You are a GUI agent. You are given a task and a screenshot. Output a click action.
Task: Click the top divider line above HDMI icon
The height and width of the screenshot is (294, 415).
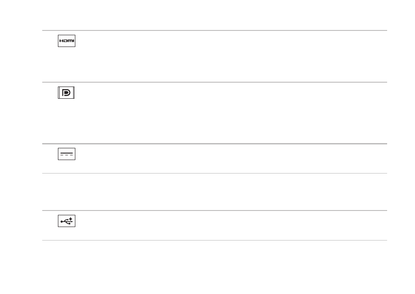(215, 30)
